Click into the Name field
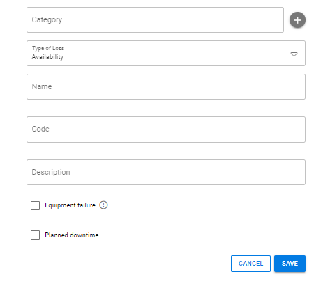330x293 pixels. [x=166, y=87]
